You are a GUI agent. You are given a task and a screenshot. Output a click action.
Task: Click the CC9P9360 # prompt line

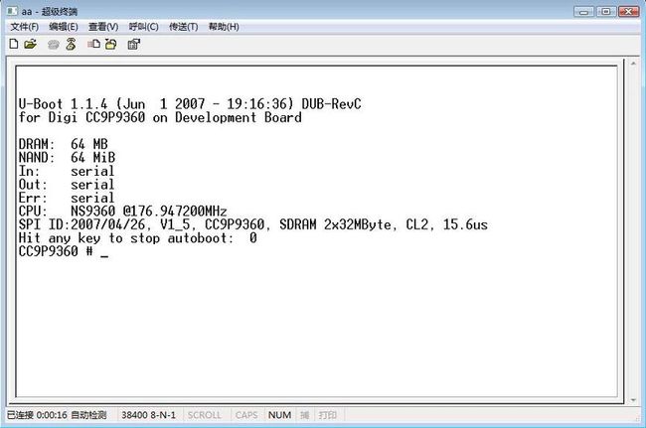64,251
